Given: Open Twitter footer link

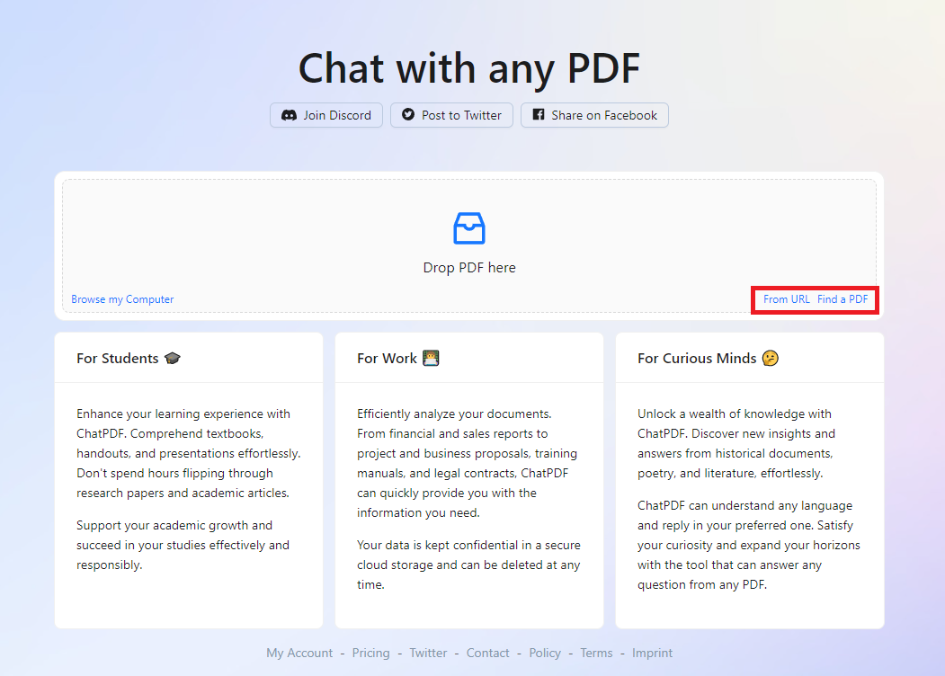Looking at the screenshot, I should [429, 654].
